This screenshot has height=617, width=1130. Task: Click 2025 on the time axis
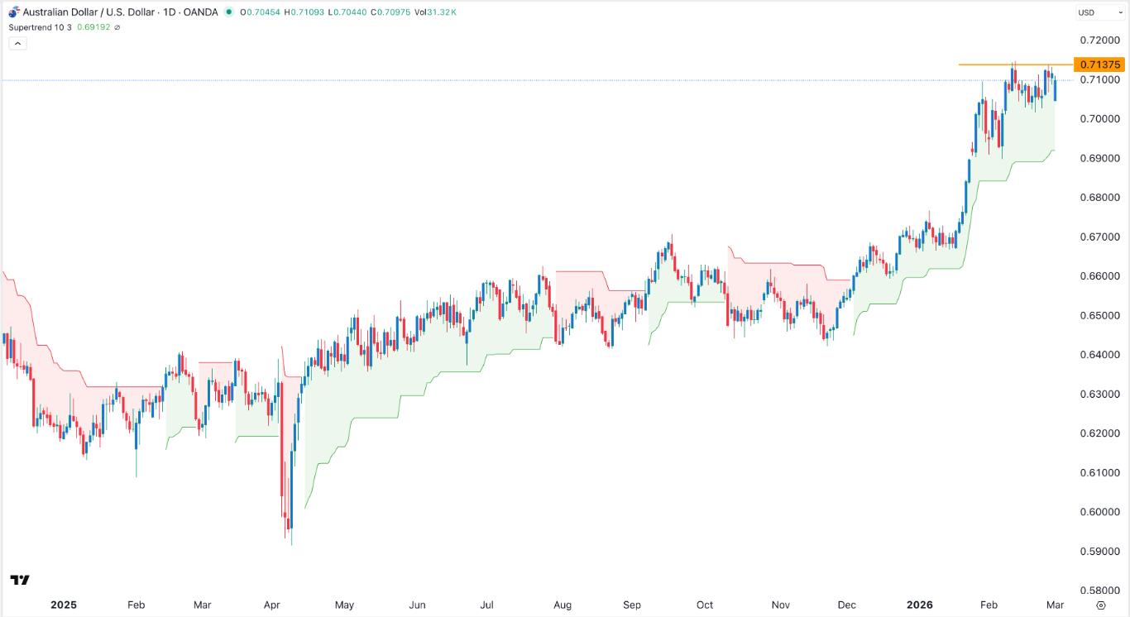point(65,605)
